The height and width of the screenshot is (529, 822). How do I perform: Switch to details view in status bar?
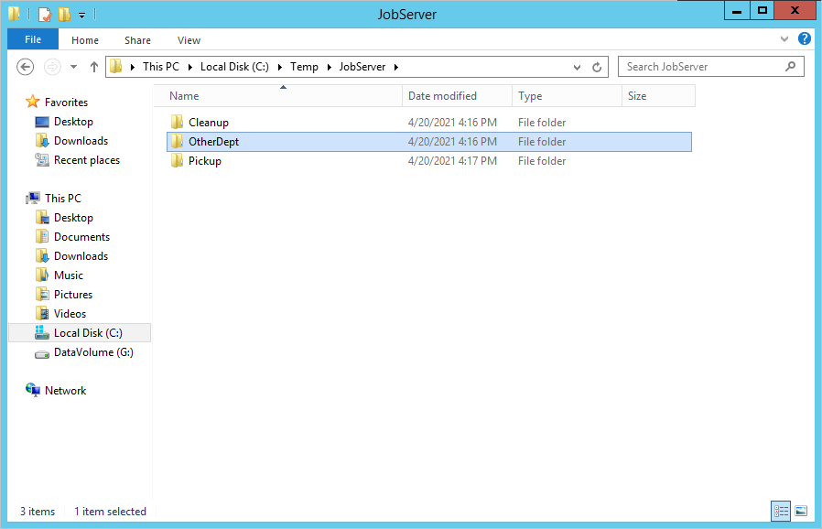click(x=781, y=511)
